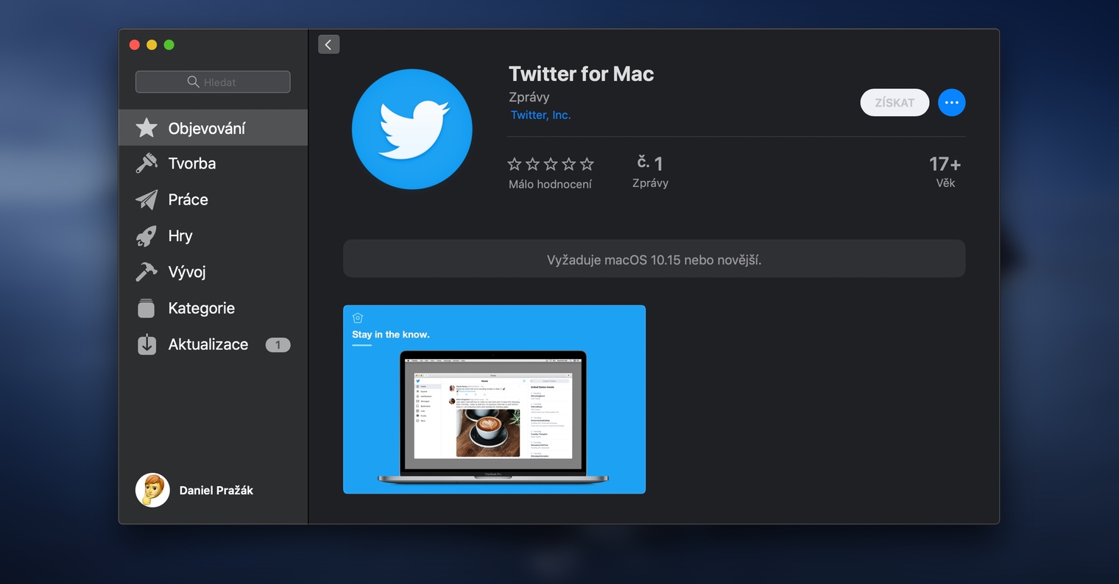Click into the Hledat search field
The image size is (1119, 584).
click(x=213, y=82)
